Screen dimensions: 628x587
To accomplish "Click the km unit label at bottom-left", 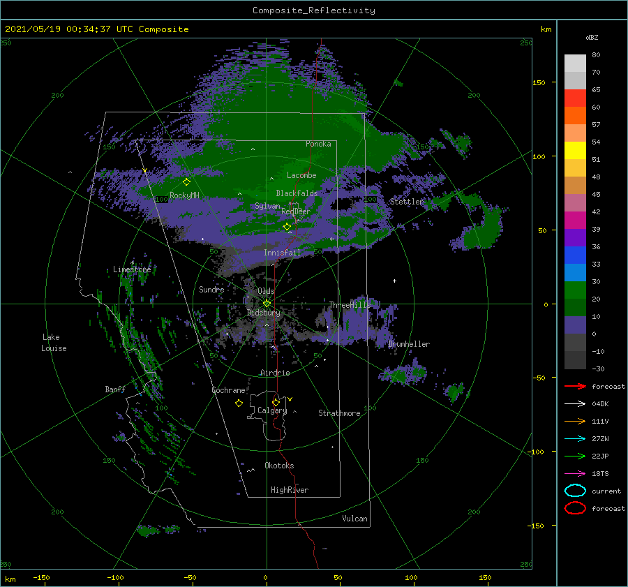I will pos(10,579).
